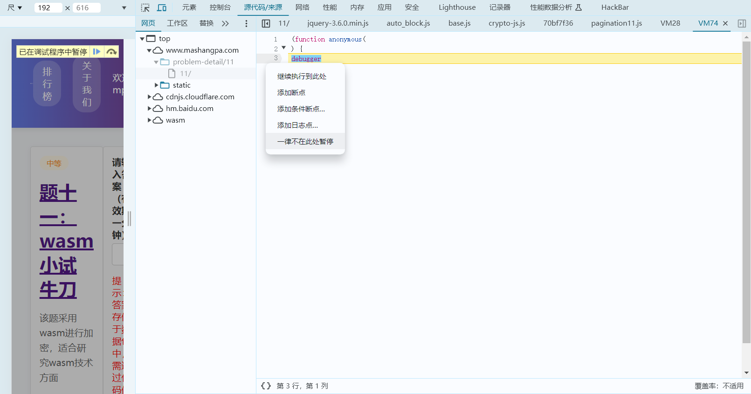This screenshot has height=394, width=751.
Task: Resume script execution in paused overlay
Action: [x=96, y=52]
